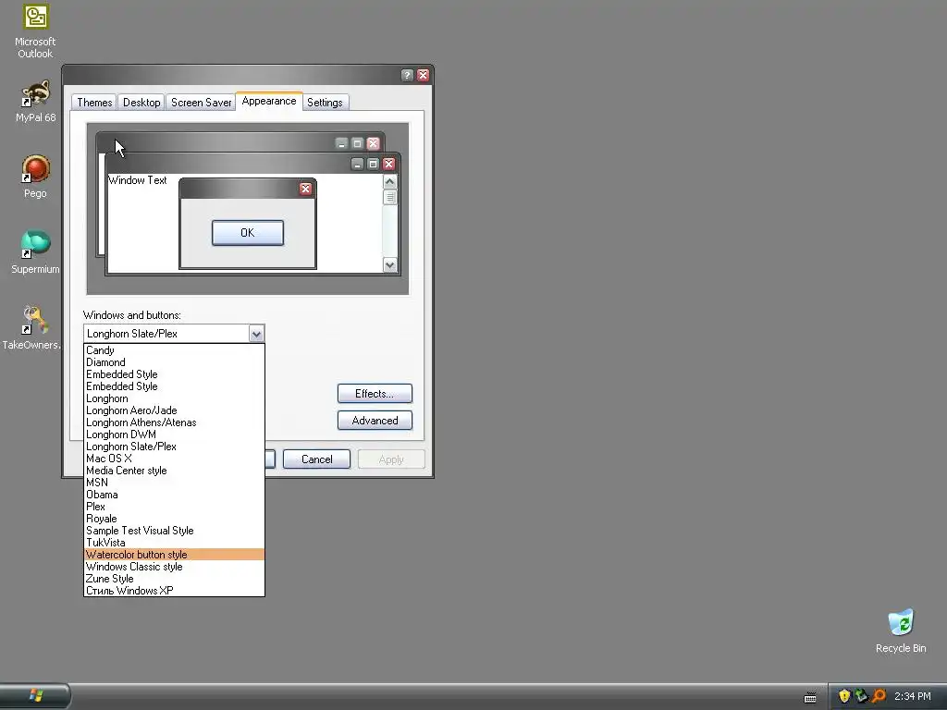Switch to the Desktop tab
Viewport: 947px width, 710px height.
(x=141, y=103)
